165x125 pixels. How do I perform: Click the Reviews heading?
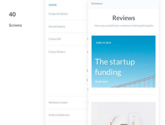[x=124, y=18]
